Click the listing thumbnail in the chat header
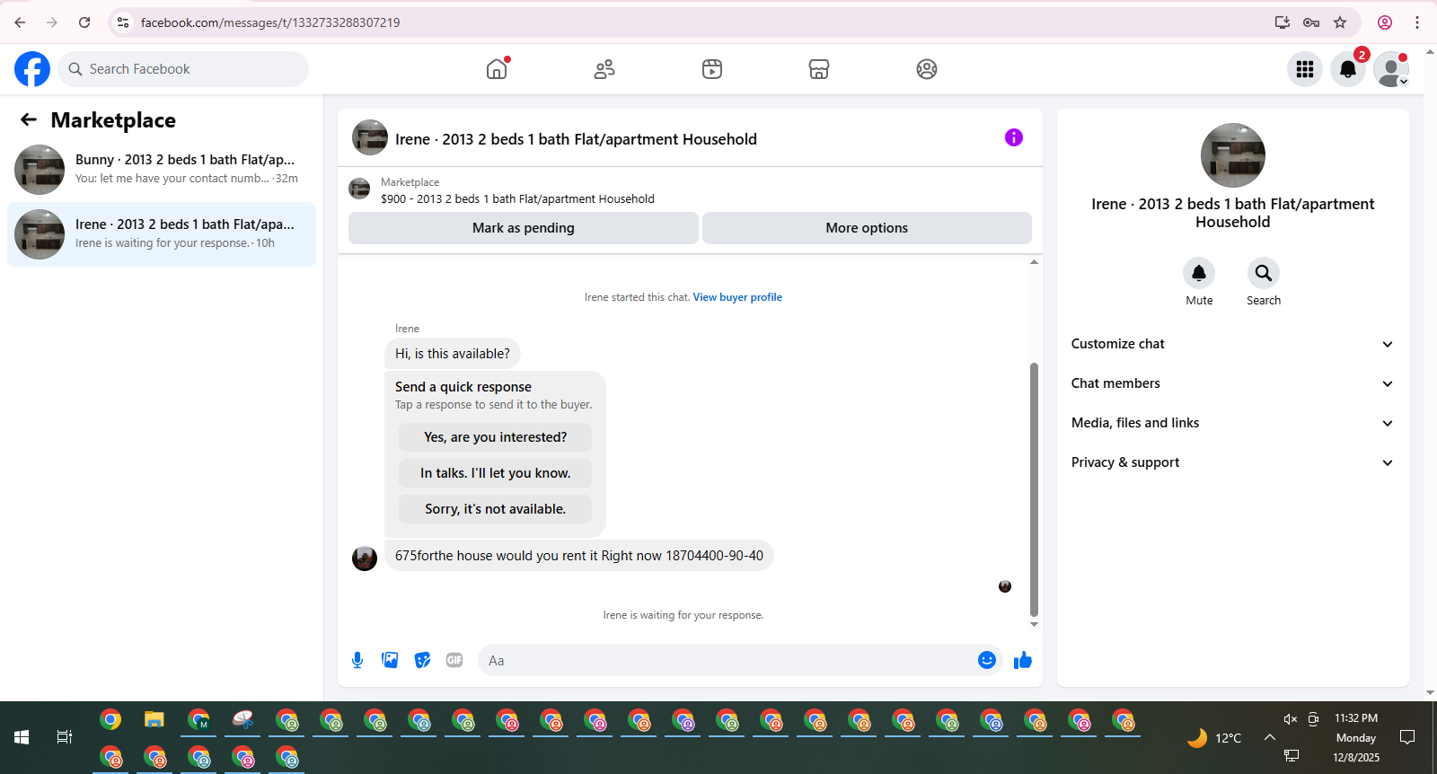The image size is (1437, 774). click(370, 137)
